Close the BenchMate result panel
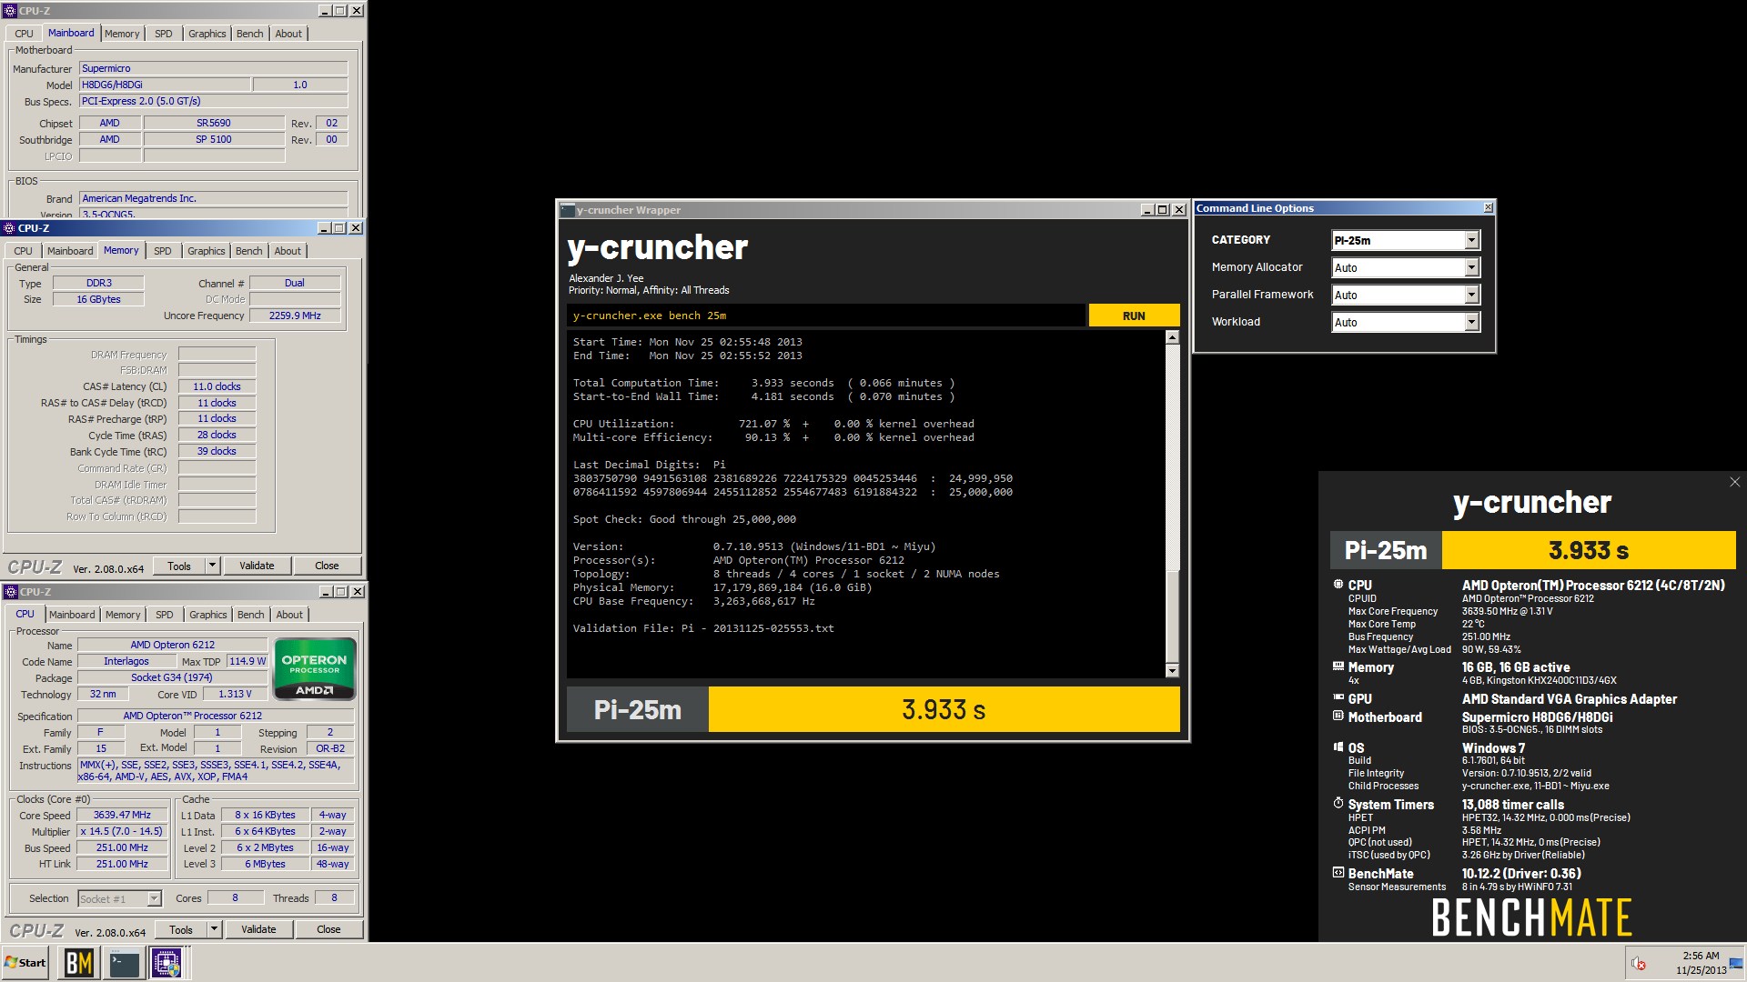Viewport: 1747px width, 982px height. 1734,482
